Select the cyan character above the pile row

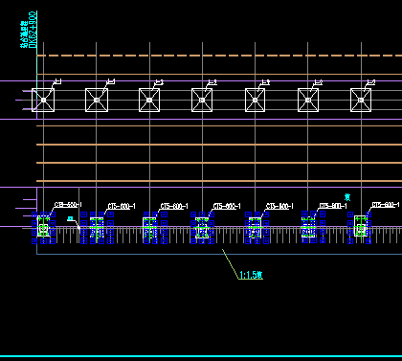coord(347,197)
